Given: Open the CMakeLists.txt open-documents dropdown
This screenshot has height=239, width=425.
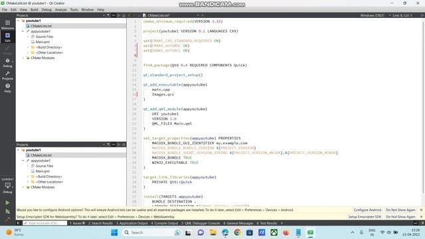Looking at the screenshot, I should pos(198,15).
